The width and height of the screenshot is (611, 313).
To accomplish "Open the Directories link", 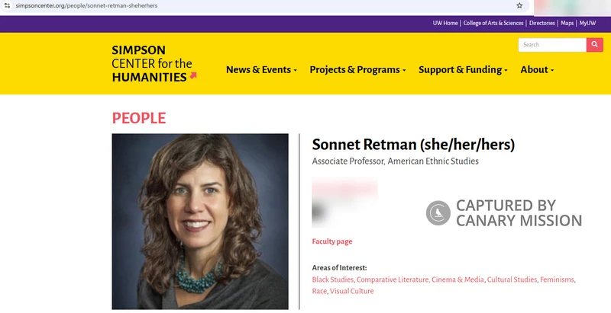I will (x=541, y=23).
